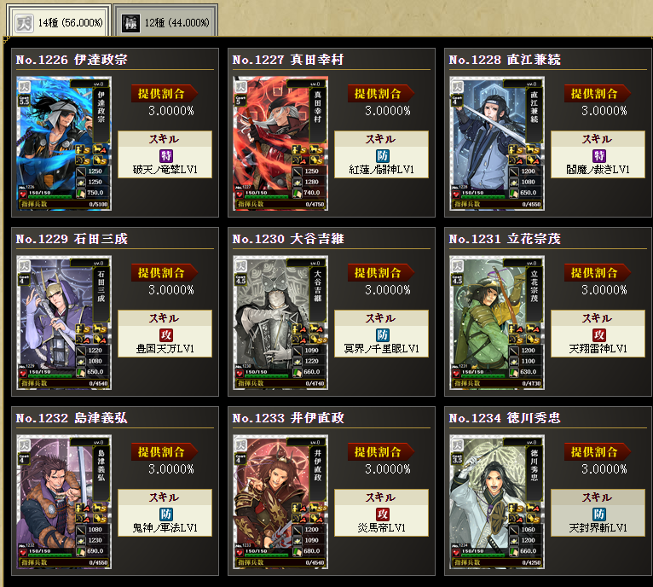Open the 真田幸村 card thumbnail
Screen dimensions: 653x587
280,143
